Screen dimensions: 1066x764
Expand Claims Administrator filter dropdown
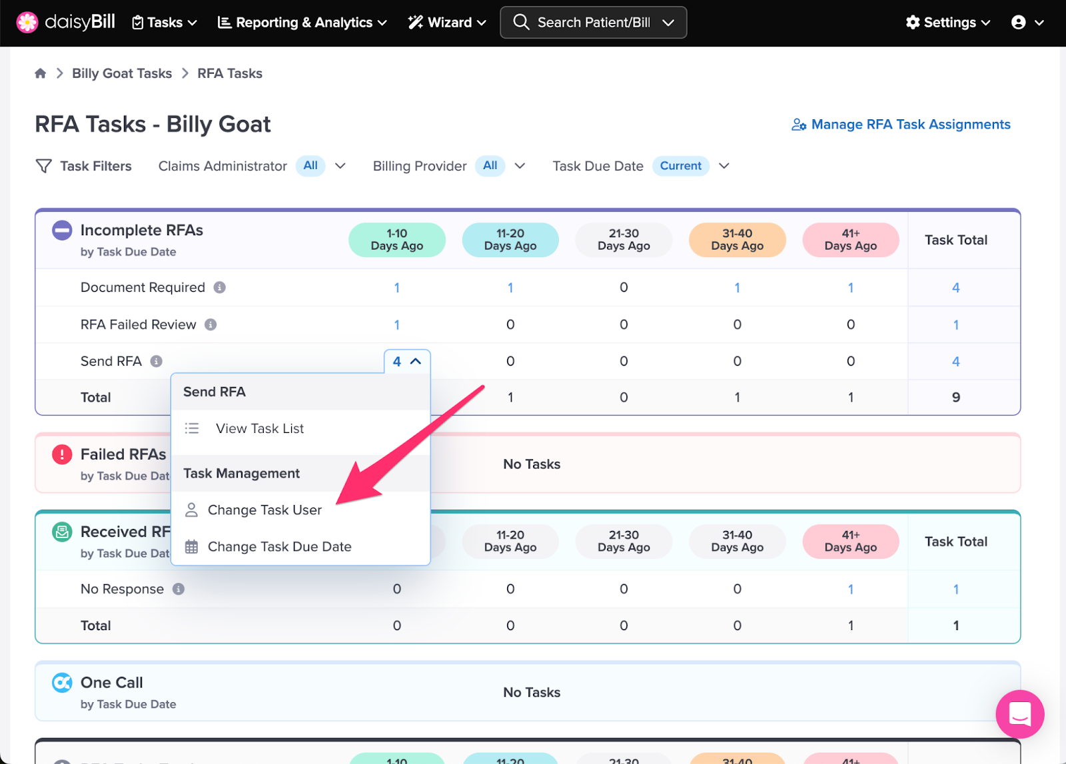pyautogui.click(x=340, y=166)
